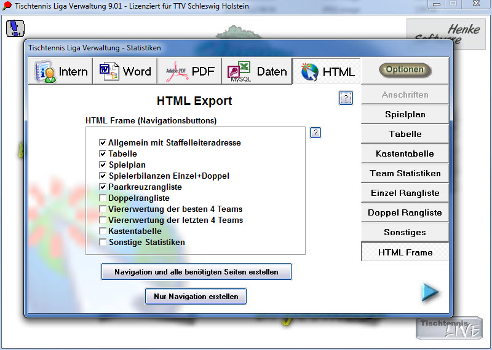The image size is (492, 350).
Task: Uncheck Allgemein mit Staffelleiteradresse
Action: tap(103, 142)
